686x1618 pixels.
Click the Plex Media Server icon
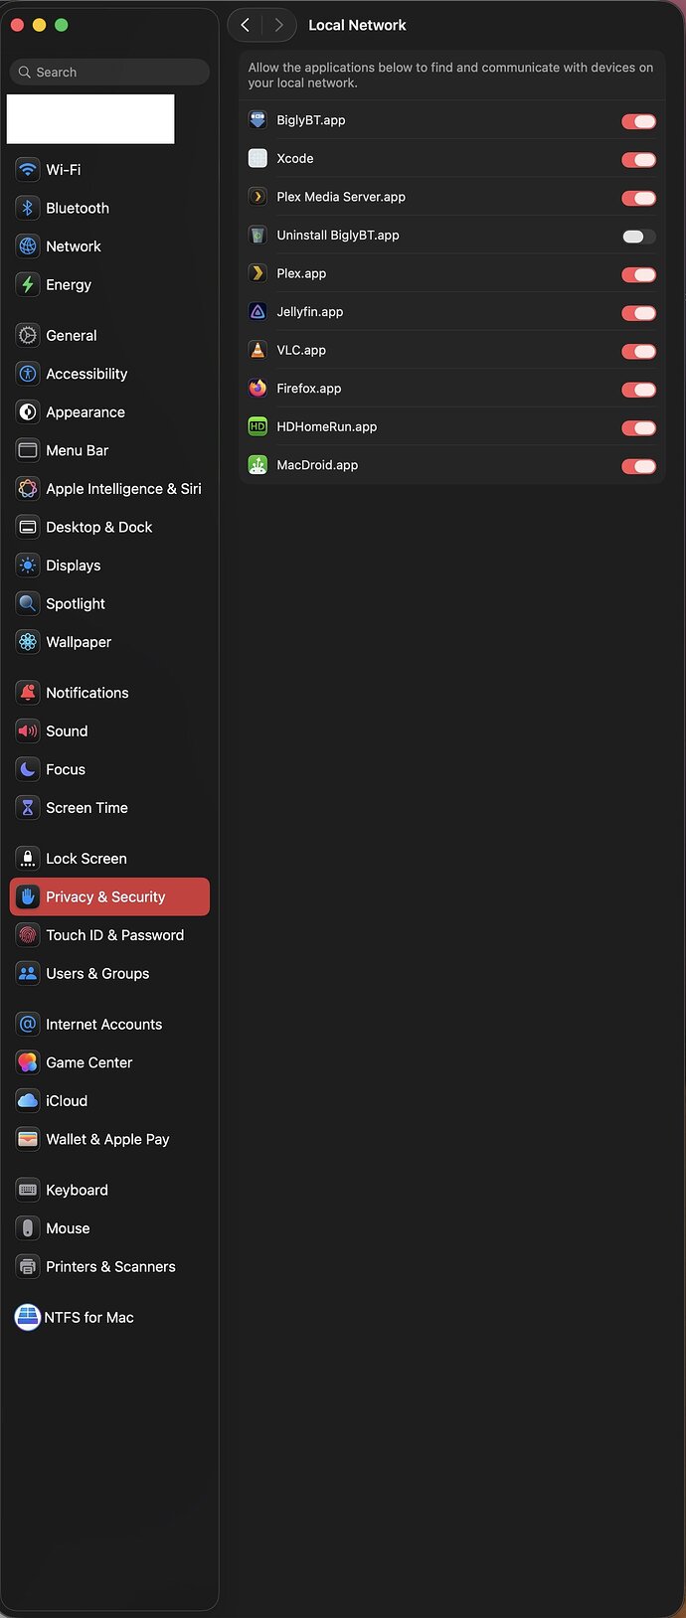click(x=257, y=197)
